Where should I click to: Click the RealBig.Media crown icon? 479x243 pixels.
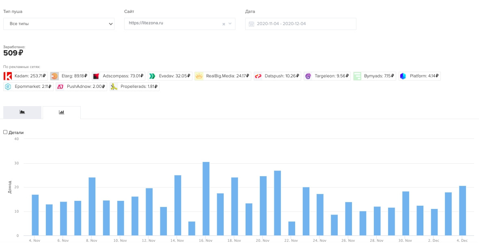(199, 76)
